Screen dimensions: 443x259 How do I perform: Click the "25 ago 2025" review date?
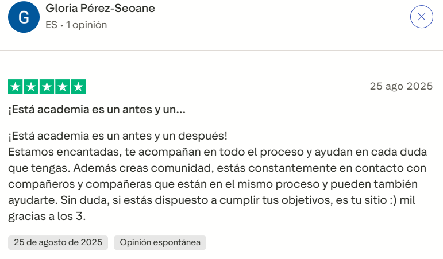pos(400,87)
